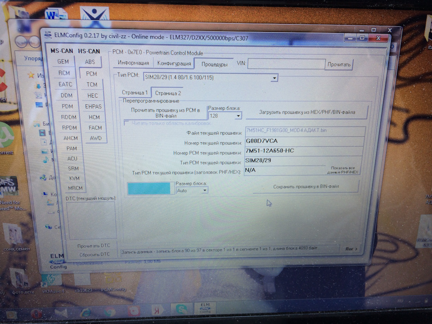432x324 pixels.
Task: Click 'Прочитать прошивку из PCM в BIN-файл'
Action: [x=165, y=113]
